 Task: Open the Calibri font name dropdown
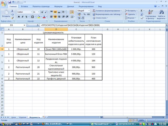[x=31, y=12]
